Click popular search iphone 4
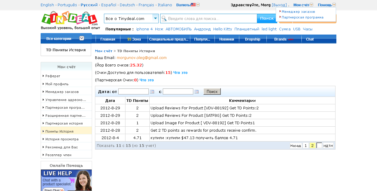The width and height of the screenshot is (377, 191). 144,29
